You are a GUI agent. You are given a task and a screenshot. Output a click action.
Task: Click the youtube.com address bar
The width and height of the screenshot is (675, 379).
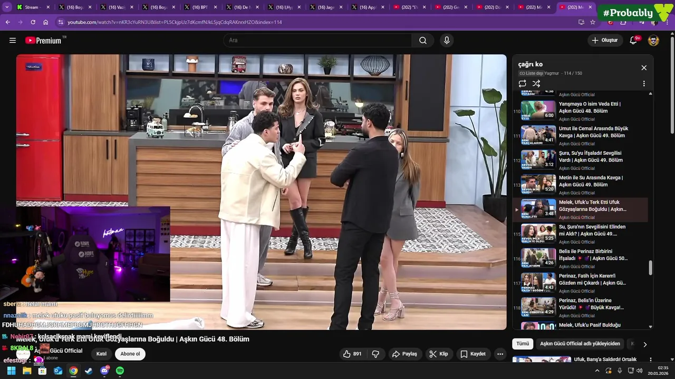point(316,22)
